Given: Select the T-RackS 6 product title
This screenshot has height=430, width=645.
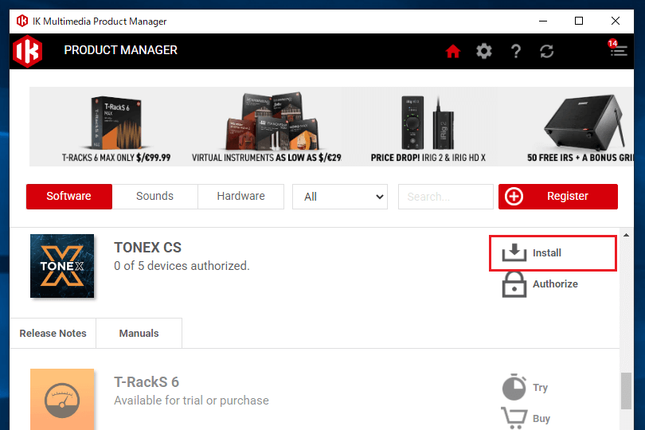Looking at the screenshot, I should tap(147, 382).
